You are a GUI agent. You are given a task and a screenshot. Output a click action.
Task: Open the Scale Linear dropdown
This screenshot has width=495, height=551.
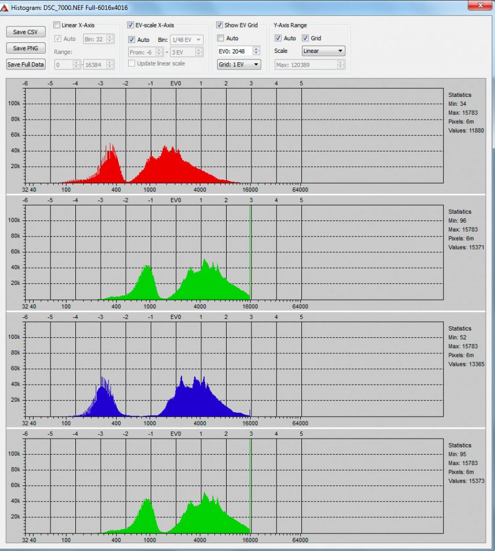pos(323,51)
